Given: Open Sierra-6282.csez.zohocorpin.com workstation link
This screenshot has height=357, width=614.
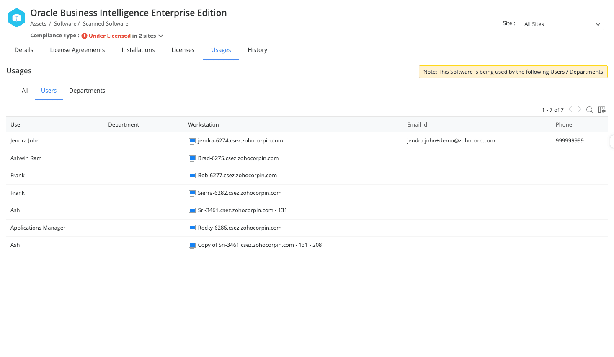Looking at the screenshot, I should point(240,193).
